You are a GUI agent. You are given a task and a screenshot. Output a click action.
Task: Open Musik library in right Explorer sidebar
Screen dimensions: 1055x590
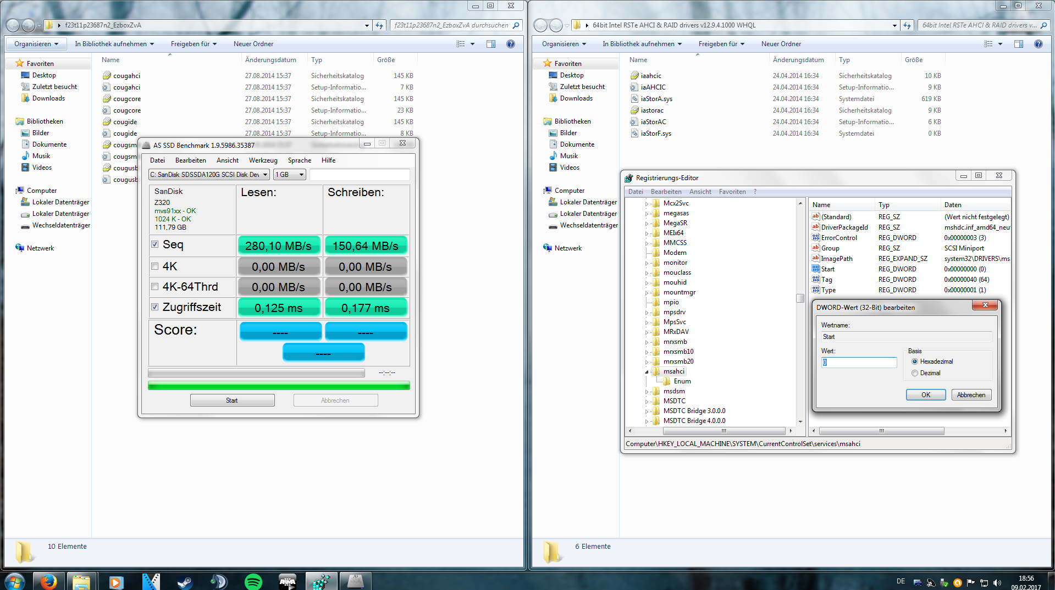click(569, 156)
